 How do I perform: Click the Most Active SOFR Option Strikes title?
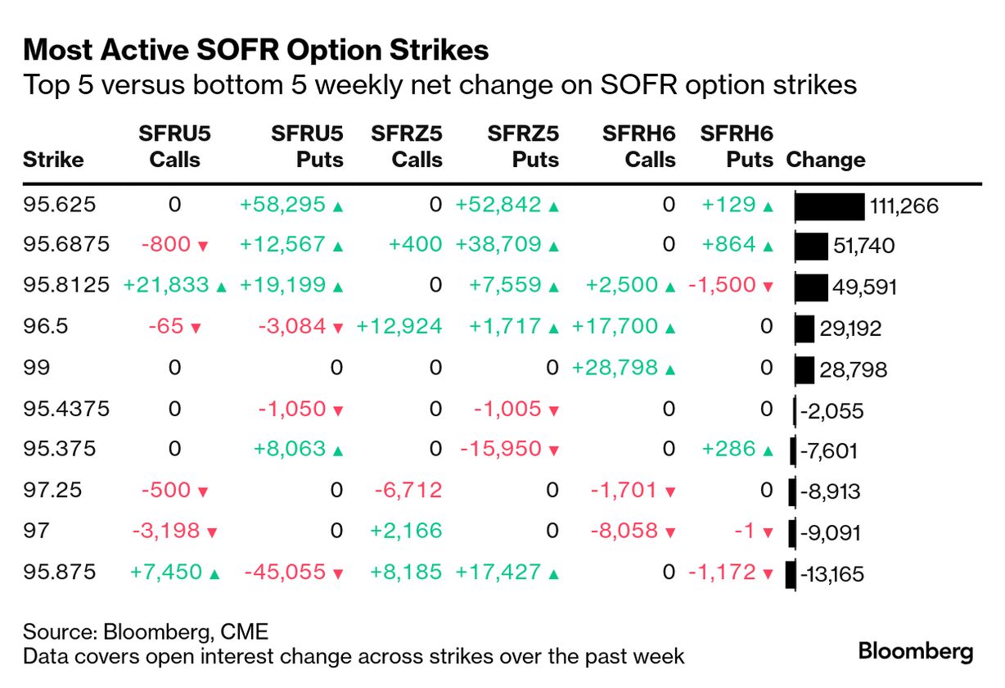click(x=256, y=51)
